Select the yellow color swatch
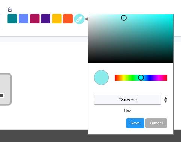Screen dimensions: 181x142 click(57, 19)
